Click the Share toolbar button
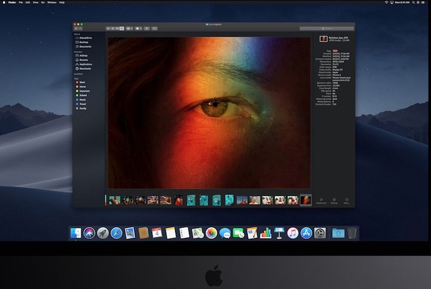Image resolution: width=431 pixels, height=289 pixels. [x=147, y=28]
